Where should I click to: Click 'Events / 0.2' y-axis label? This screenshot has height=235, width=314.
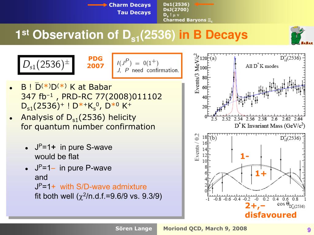[x=197, y=147]
